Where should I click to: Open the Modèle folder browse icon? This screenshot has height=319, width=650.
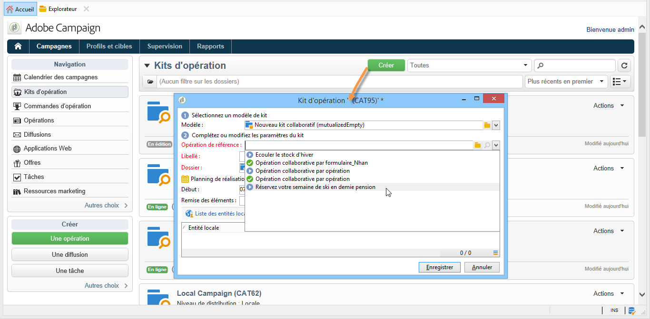tap(487, 125)
